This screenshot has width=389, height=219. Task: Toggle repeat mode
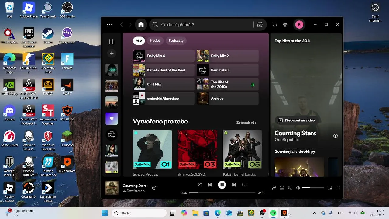244,185
